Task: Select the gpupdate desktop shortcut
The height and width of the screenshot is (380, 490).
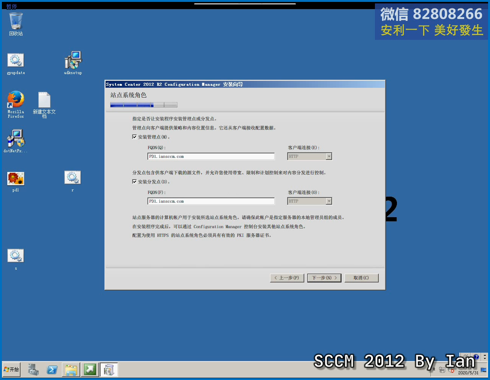Action: (16, 63)
